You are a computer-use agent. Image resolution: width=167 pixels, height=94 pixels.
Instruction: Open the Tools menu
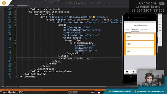pyautogui.click(x=31, y=1)
